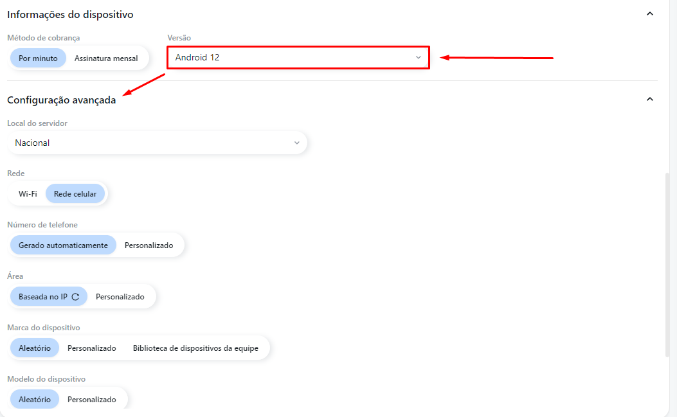Select Baseada no IP area option
The width and height of the screenshot is (677, 417).
click(x=49, y=297)
